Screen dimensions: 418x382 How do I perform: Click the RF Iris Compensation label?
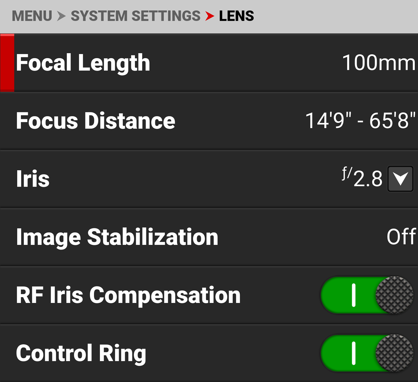point(128,295)
